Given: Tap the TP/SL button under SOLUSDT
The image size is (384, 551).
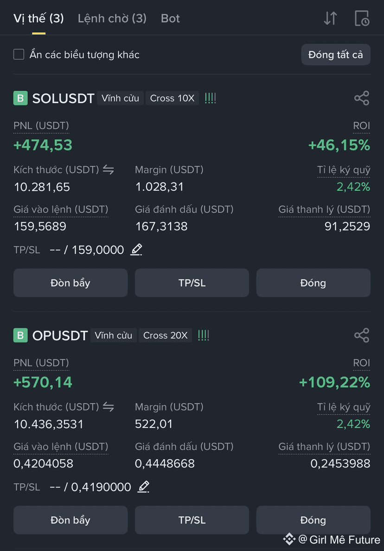Looking at the screenshot, I should [192, 283].
